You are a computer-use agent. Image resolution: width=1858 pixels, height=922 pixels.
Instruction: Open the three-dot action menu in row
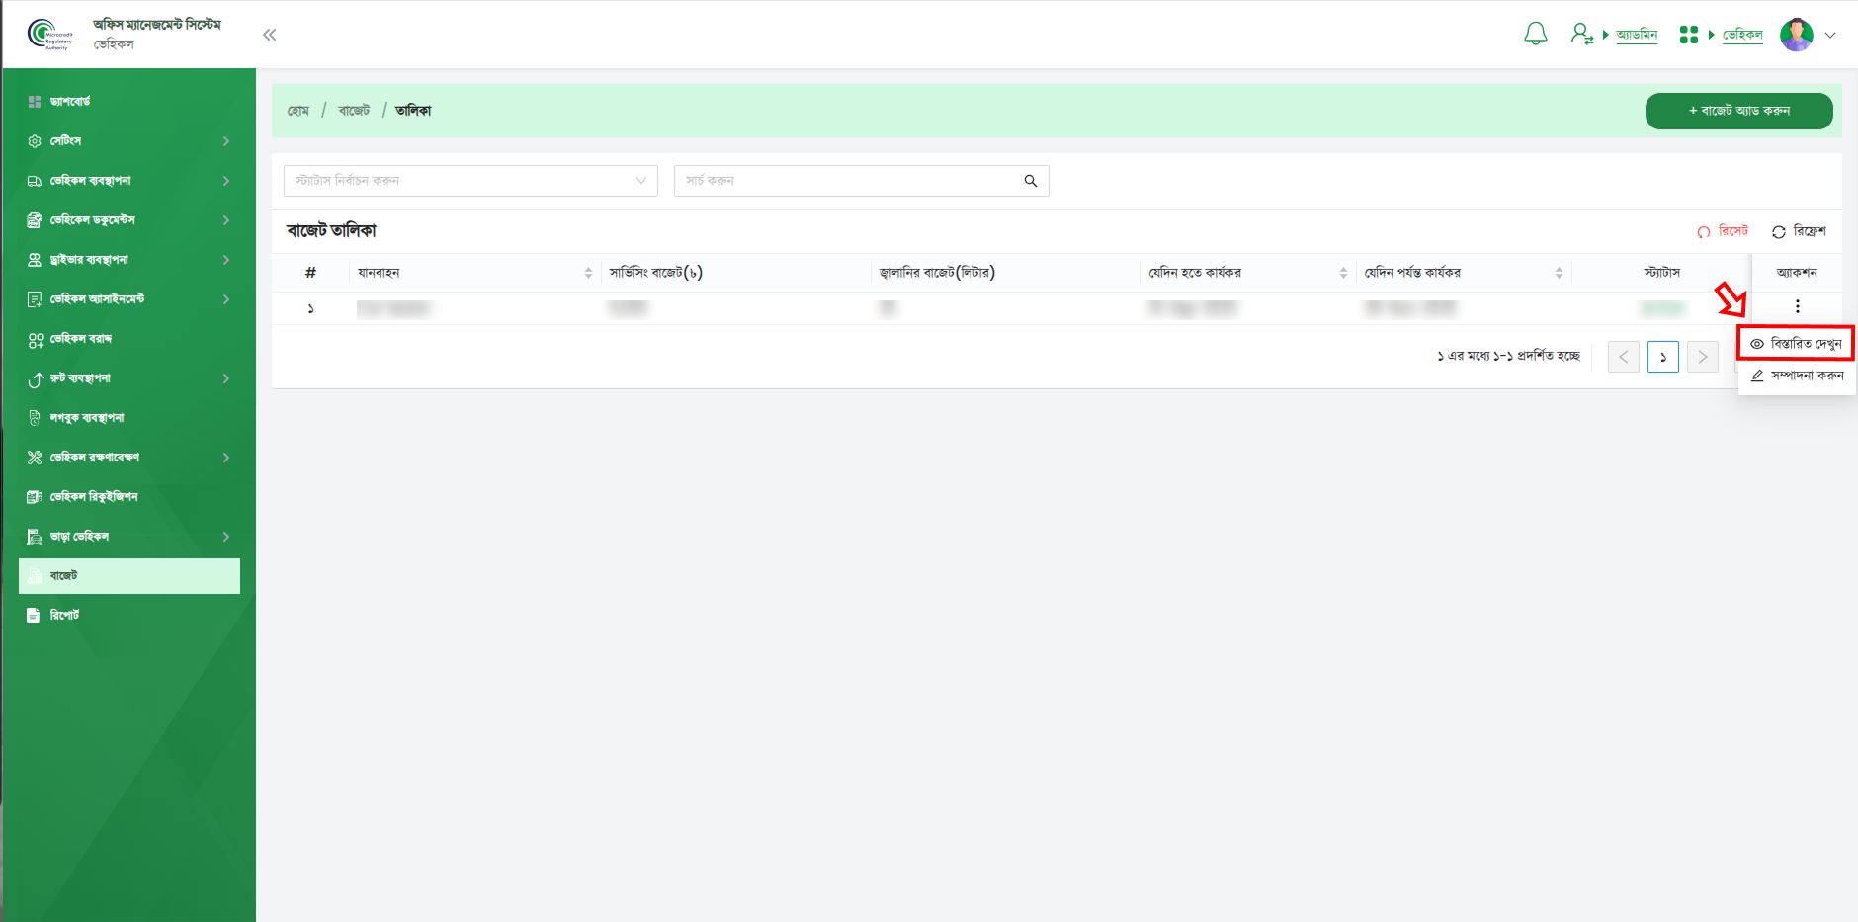(1797, 307)
